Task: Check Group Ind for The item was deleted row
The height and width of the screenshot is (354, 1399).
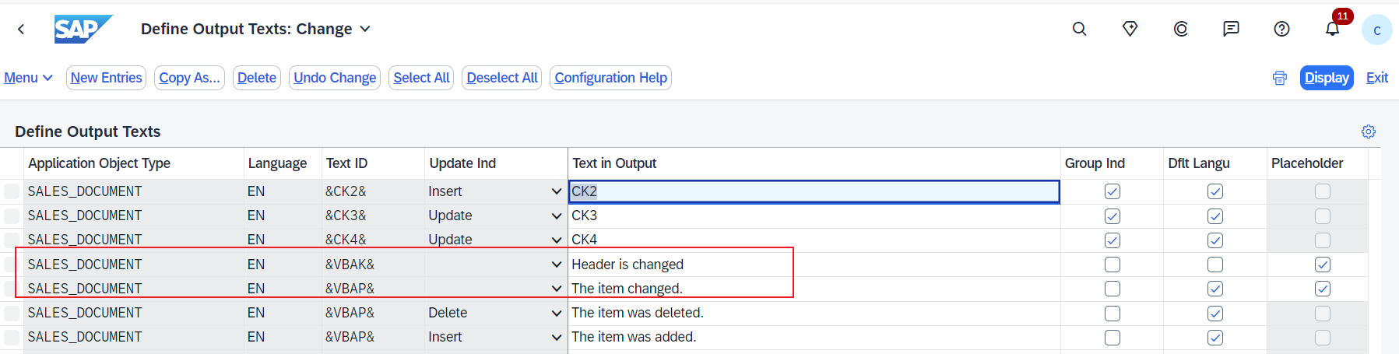Action: click(1112, 313)
